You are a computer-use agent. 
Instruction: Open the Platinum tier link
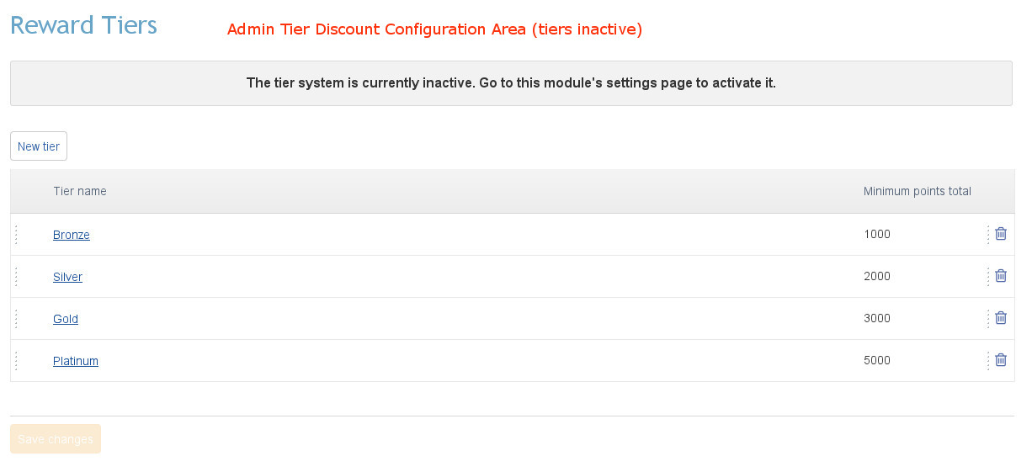tap(76, 361)
